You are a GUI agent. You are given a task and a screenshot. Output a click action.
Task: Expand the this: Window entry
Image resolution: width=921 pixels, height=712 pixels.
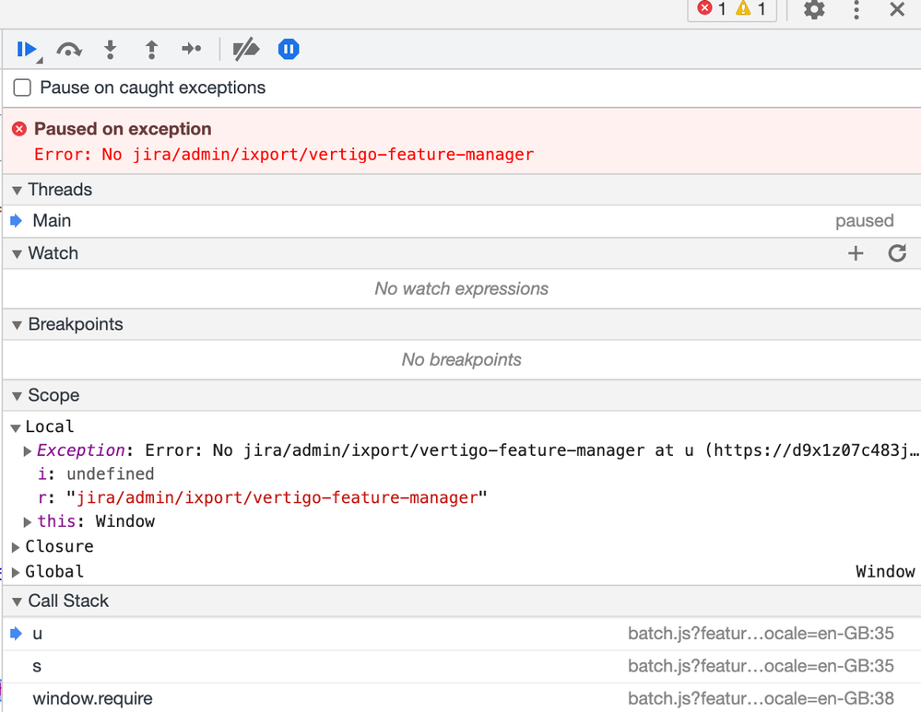(x=27, y=522)
